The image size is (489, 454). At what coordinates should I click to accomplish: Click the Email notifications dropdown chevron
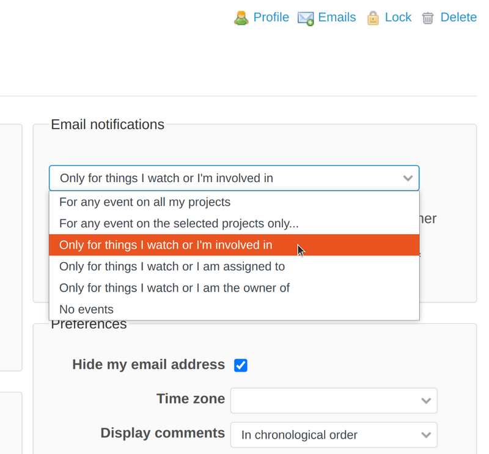[x=408, y=178]
